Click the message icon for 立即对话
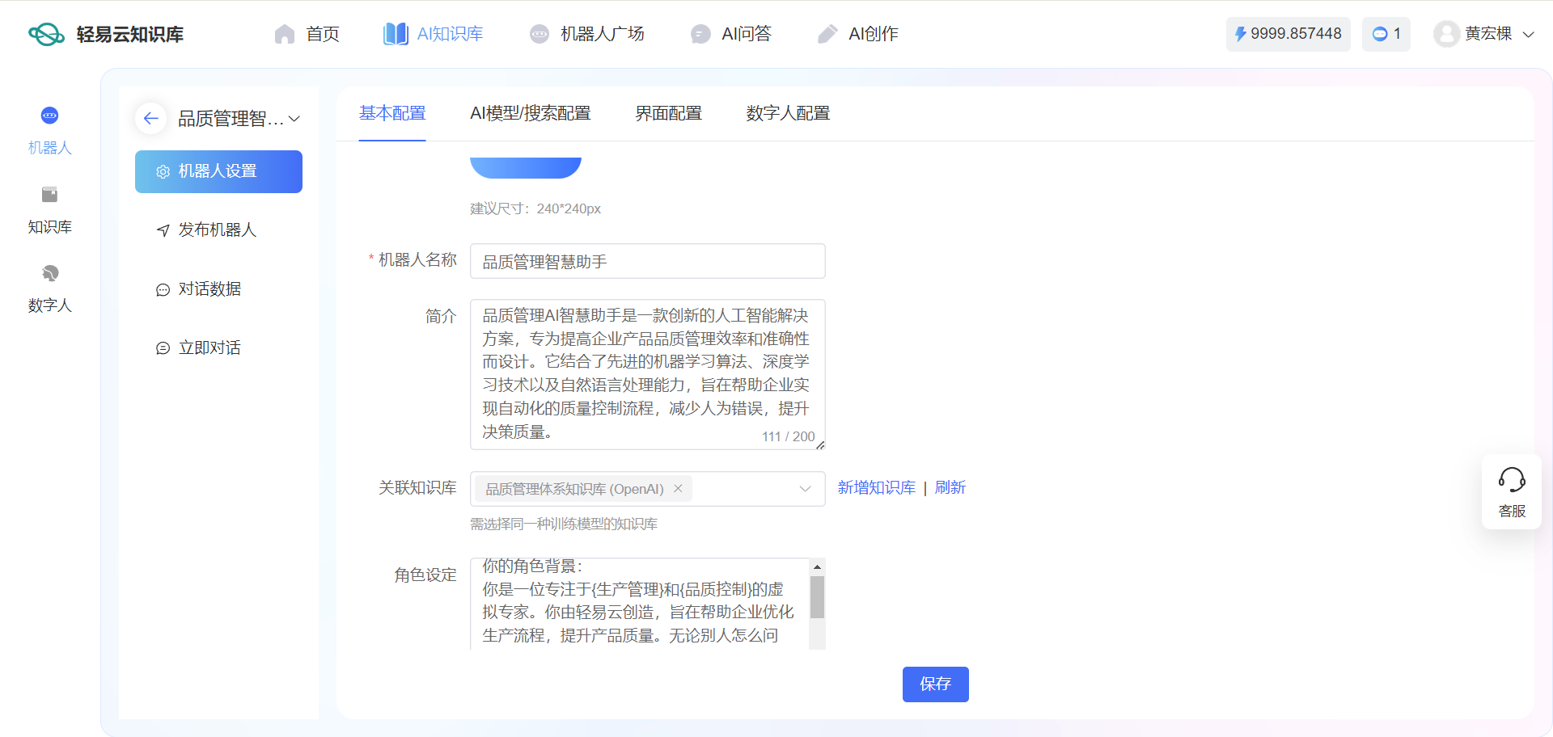 point(163,348)
